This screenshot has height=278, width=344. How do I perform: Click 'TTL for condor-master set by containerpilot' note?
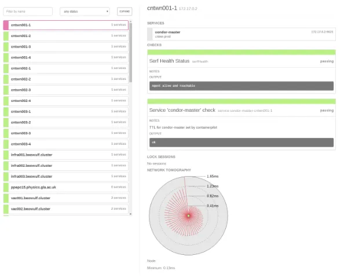[x=183, y=127]
